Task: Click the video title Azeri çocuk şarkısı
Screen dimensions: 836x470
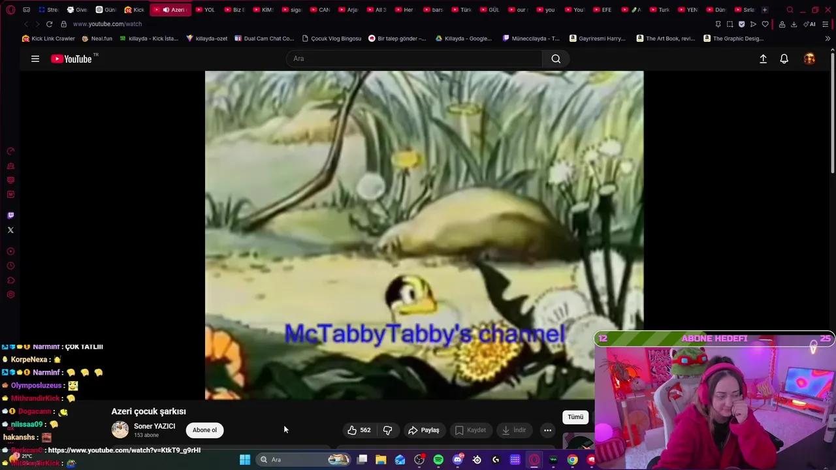Action: [148, 411]
